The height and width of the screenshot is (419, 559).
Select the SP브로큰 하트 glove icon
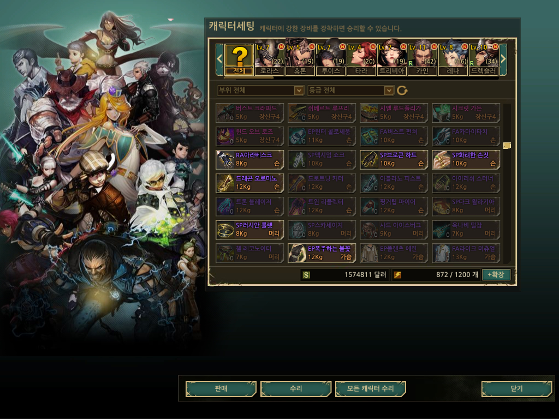pos(370,160)
